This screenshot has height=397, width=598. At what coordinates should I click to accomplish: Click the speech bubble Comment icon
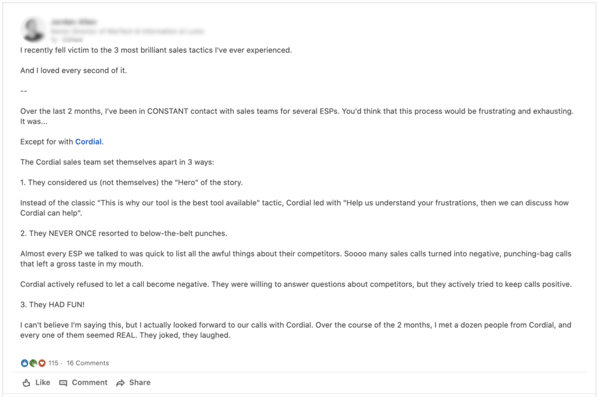(x=63, y=383)
